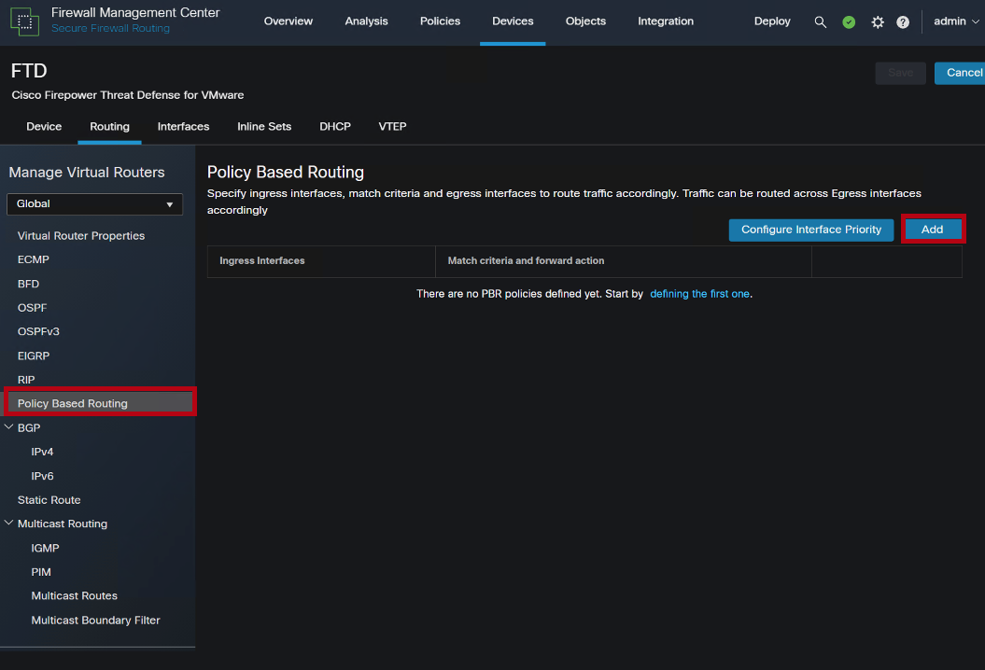Open the Global virtual router dropdown
985x670 pixels.
tap(95, 204)
